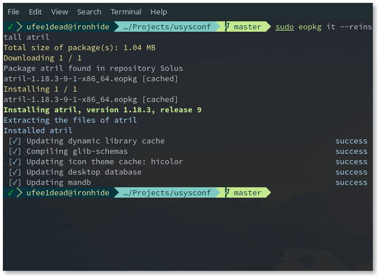Click the eopkg command word
378x276 pixels.
pyautogui.click(x=310, y=27)
